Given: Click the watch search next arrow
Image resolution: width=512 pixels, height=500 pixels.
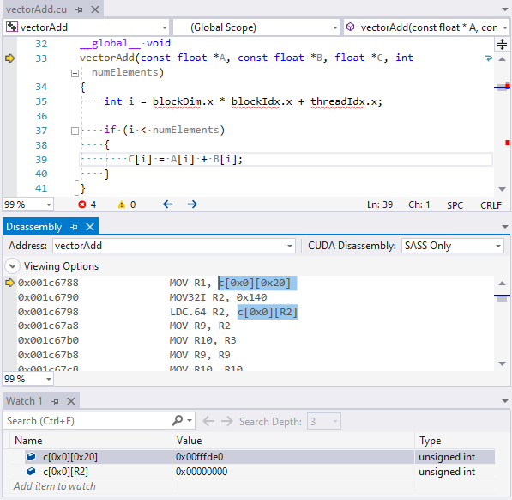Looking at the screenshot, I should pos(226,421).
